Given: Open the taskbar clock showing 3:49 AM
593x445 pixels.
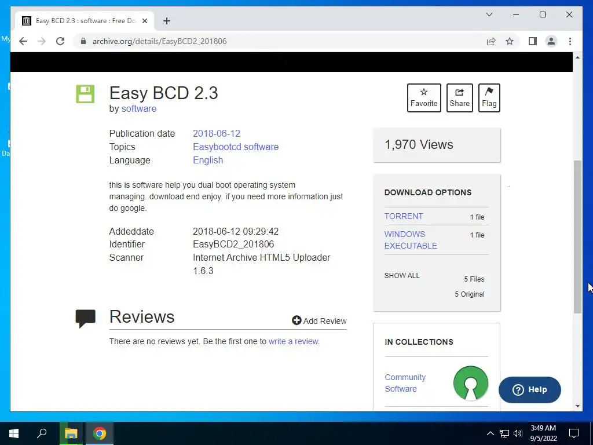Looking at the screenshot, I should 543,433.
